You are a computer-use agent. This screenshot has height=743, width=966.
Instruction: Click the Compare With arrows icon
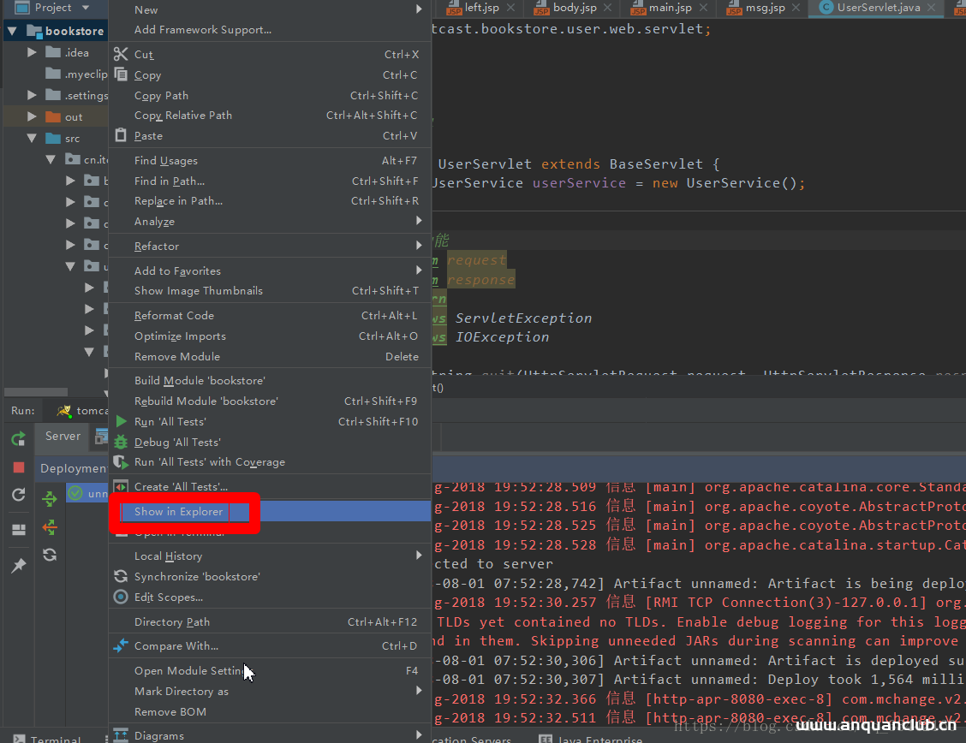pos(121,645)
